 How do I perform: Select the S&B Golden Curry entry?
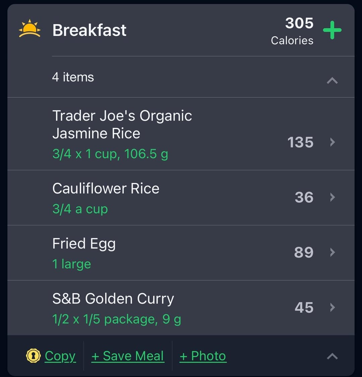(181, 308)
